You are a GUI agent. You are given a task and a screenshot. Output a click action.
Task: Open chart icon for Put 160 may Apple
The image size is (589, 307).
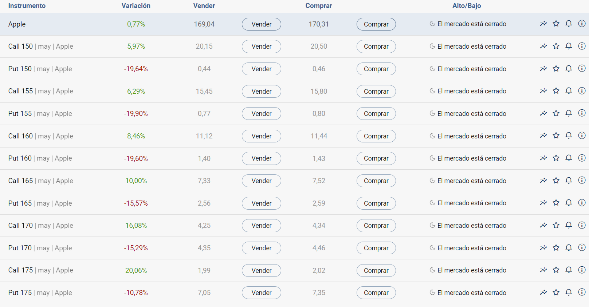[543, 158]
